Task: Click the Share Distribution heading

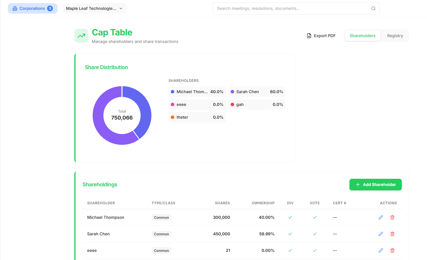Action: tap(106, 67)
